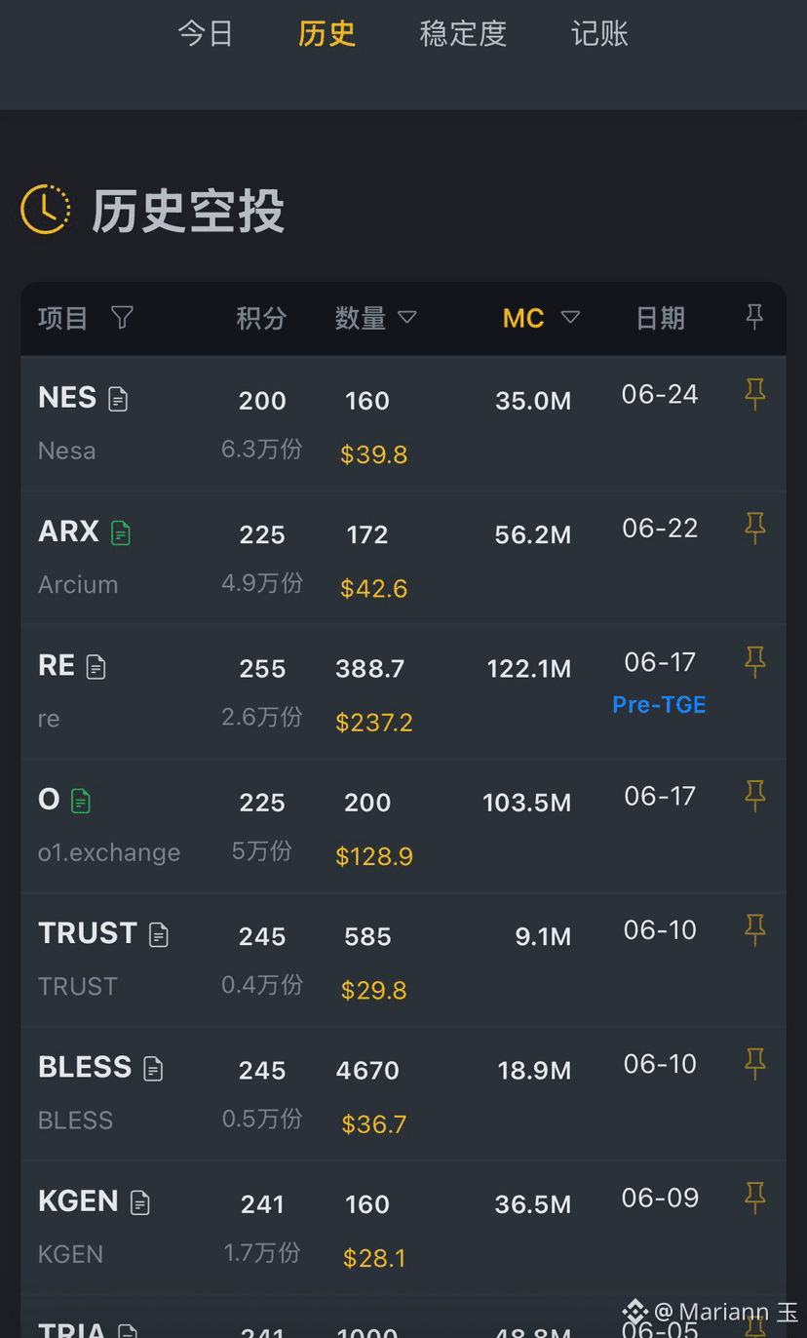The image size is (807, 1338).
Task: Sort by MC column arrow
Action: pos(570,317)
